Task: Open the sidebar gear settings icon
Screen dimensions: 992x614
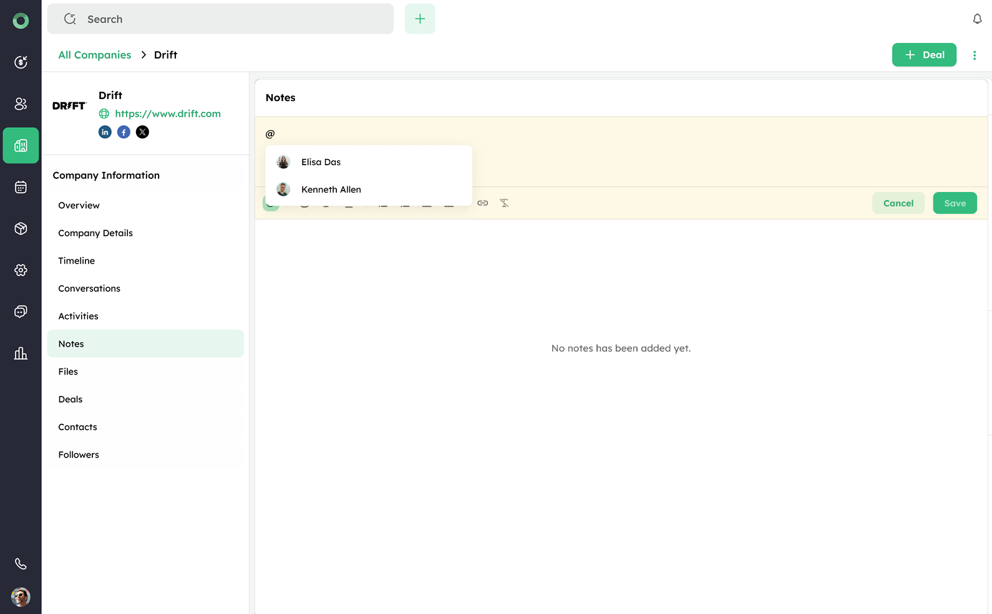Action: (21, 270)
